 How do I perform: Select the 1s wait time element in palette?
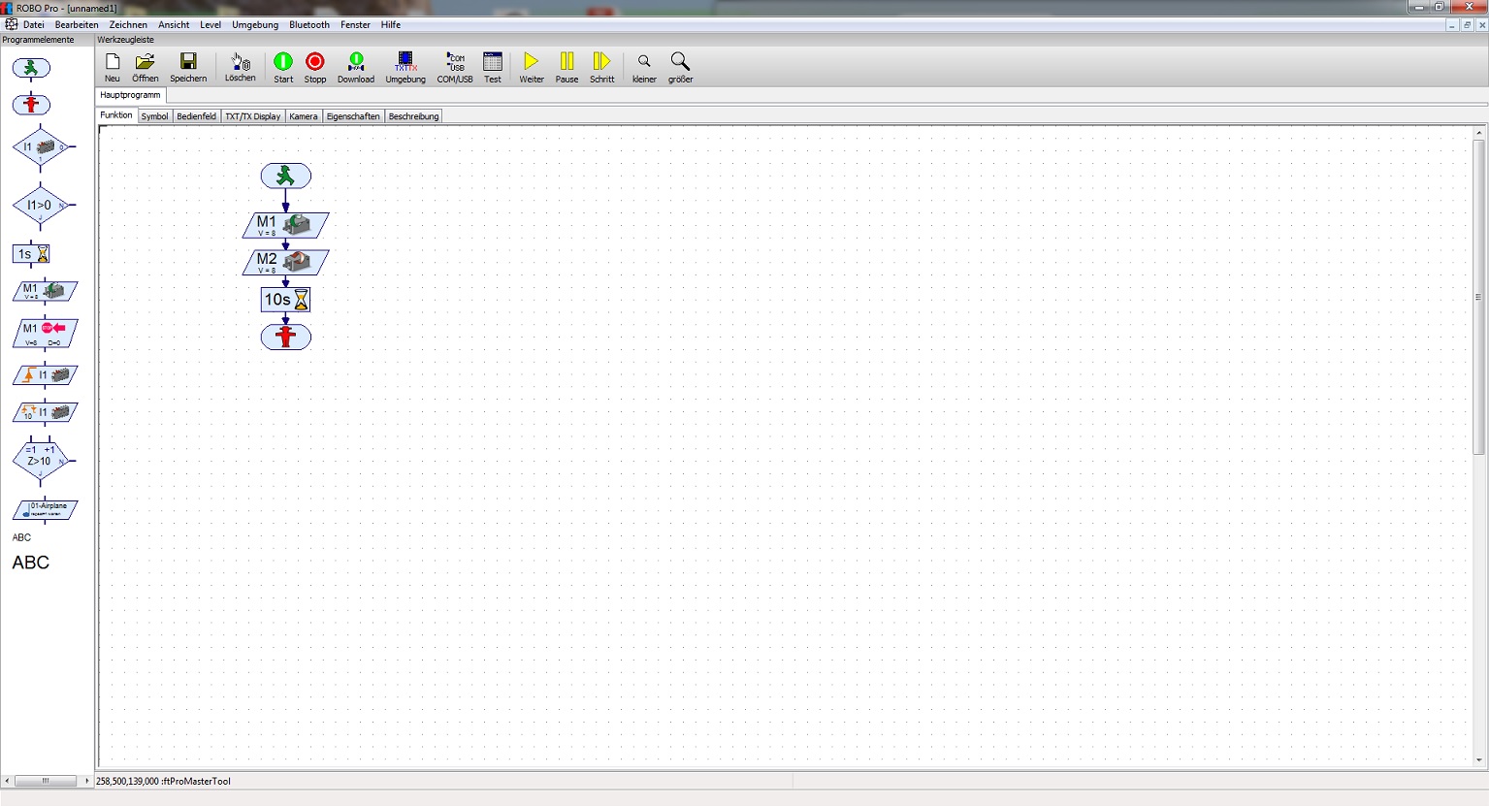(31, 254)
